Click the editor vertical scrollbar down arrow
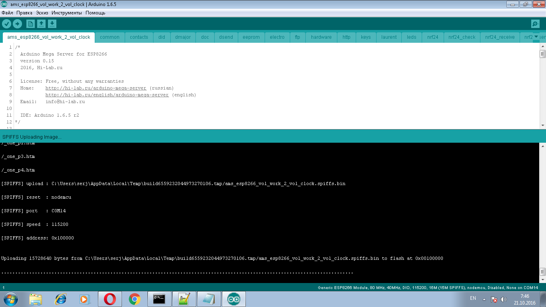 tap(542, 125)
